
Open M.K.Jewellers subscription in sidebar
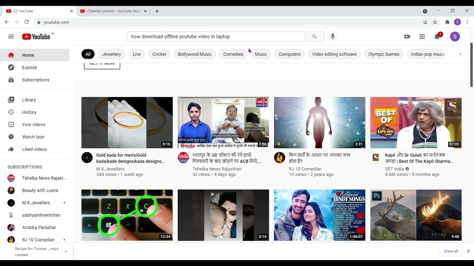pos(34,203)
